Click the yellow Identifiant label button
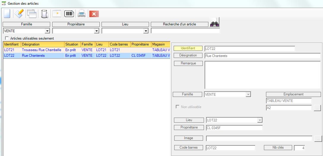 pos(188,48)
